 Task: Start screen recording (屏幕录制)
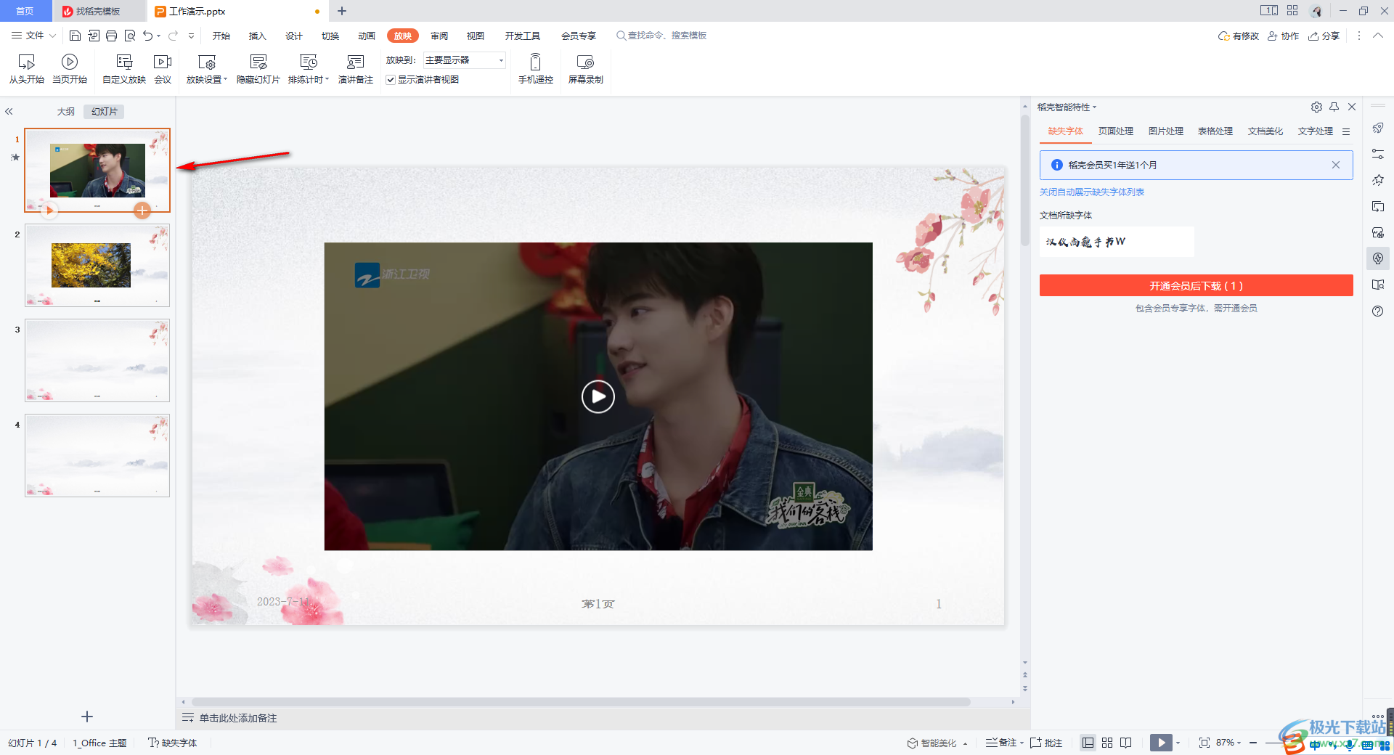(585, 69)
